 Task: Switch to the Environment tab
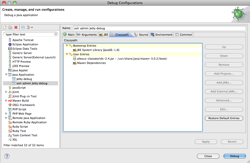pos(162,35)
